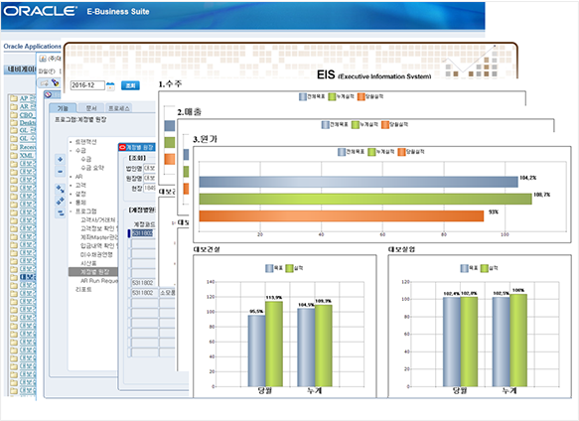Click the blue legend swatch in 3.원가 chart
Viewport: 579px width, 421px height.
[x=342, y=152]
